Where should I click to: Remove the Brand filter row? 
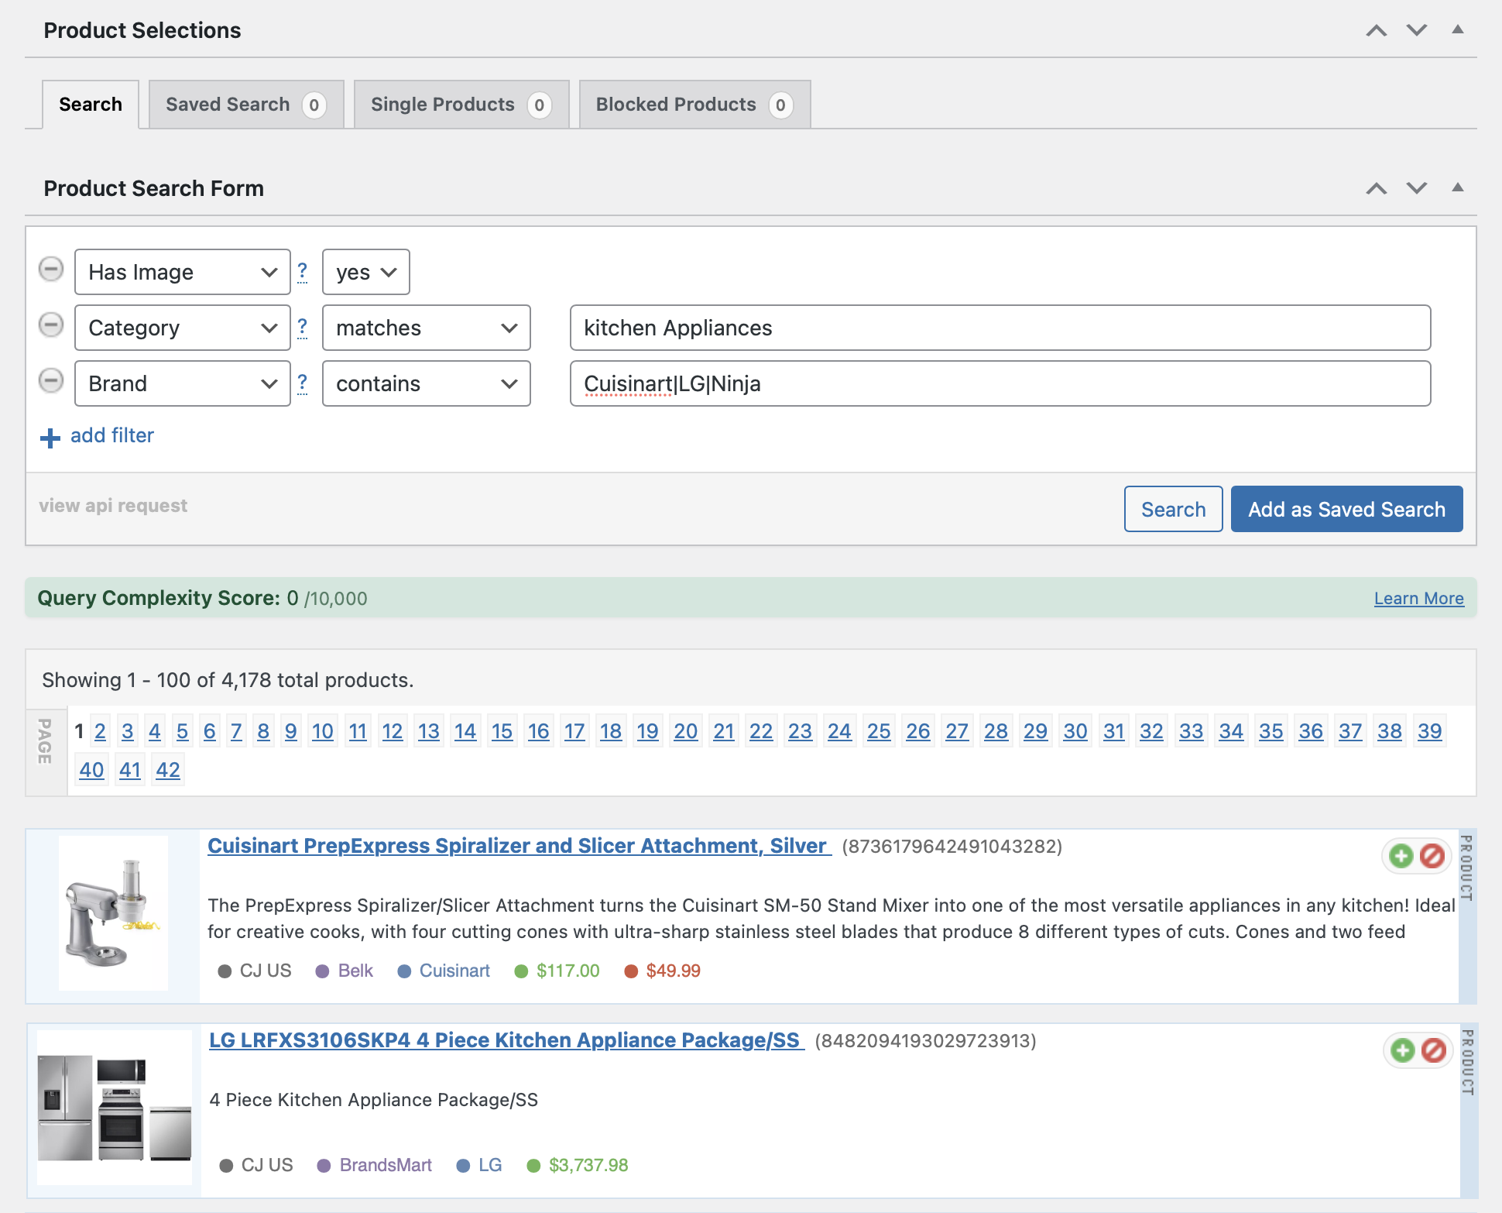coord(51,381)
